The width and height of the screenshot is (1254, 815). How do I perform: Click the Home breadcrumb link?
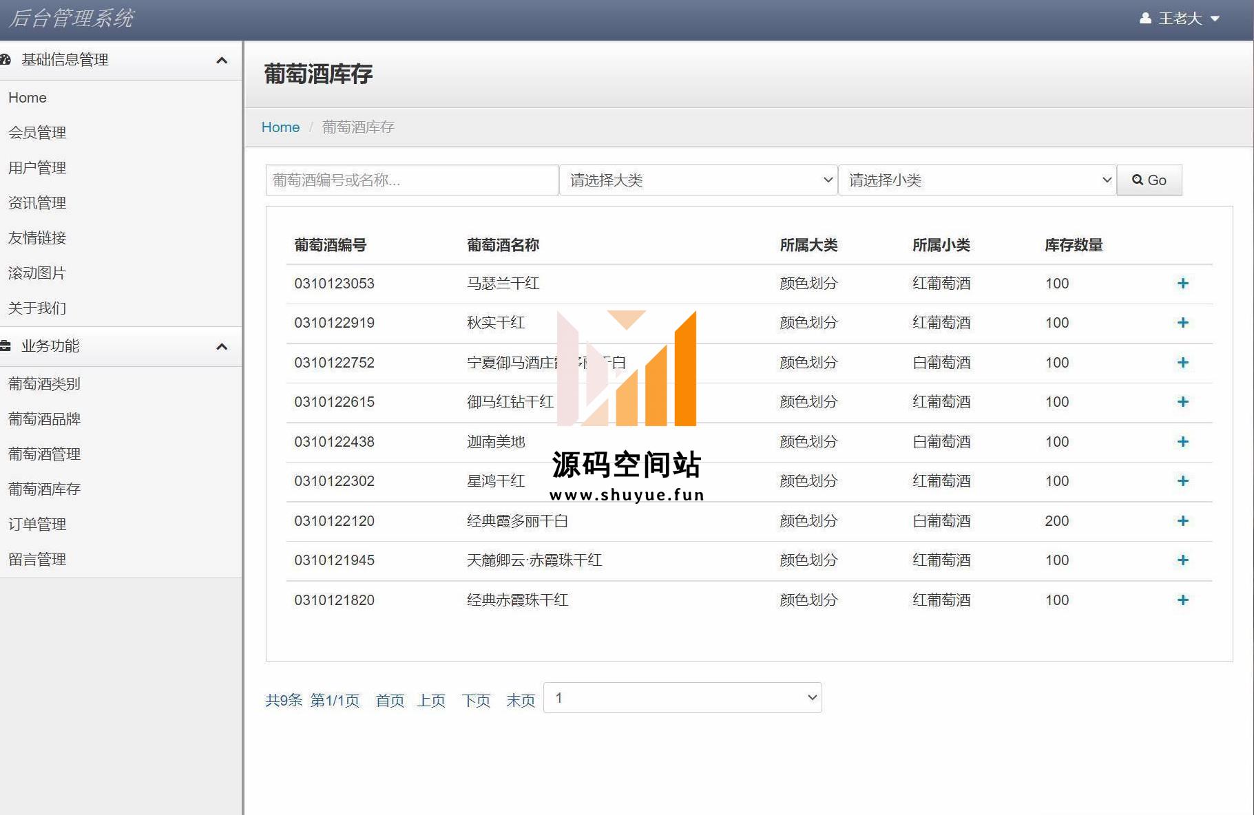click(x=280, y=127)
